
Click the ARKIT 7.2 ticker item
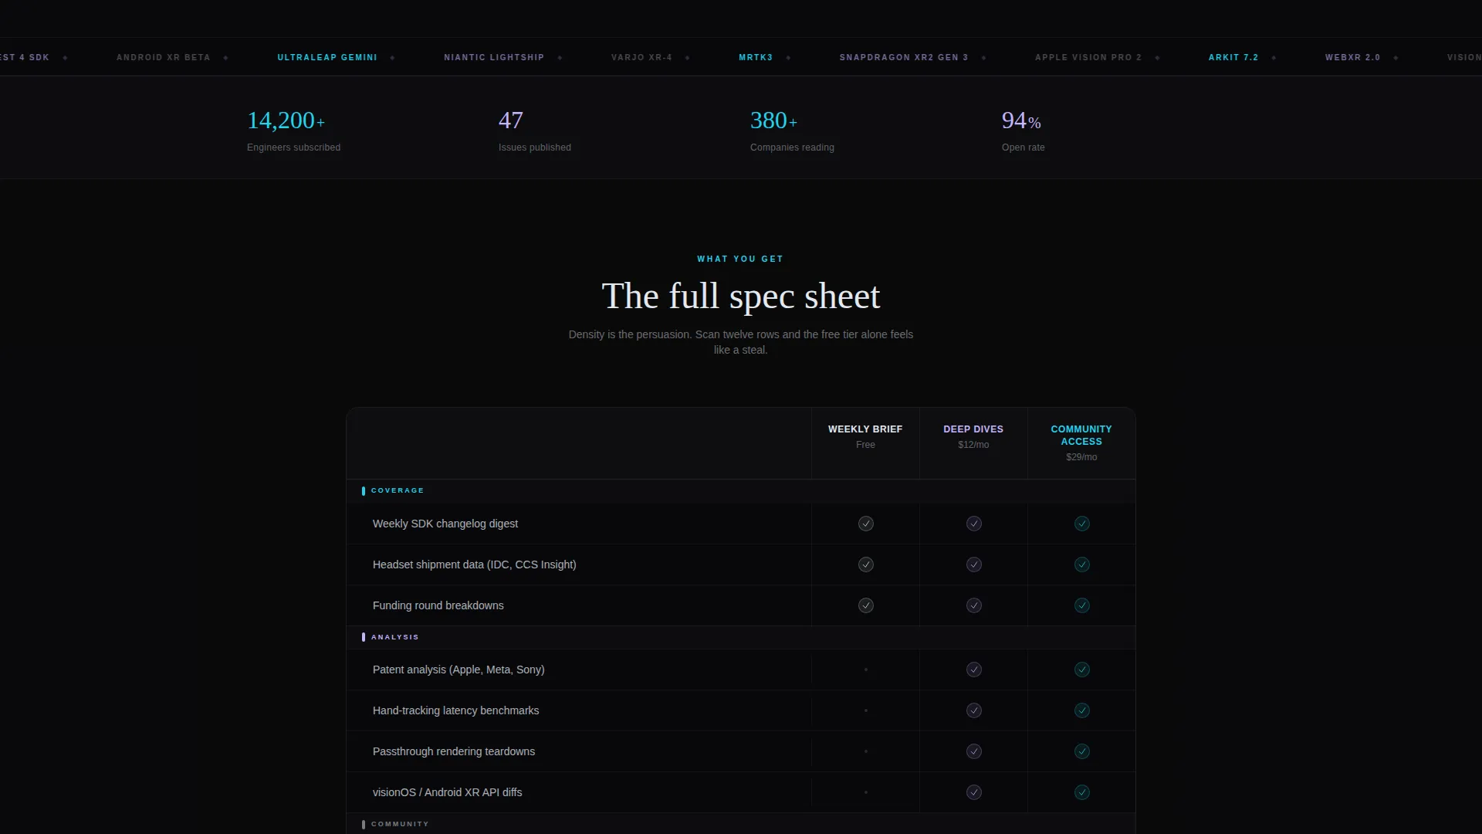point(1233,57)
